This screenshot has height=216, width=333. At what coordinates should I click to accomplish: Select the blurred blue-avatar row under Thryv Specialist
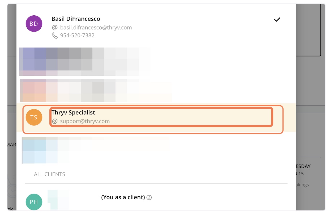coord(96,150)
